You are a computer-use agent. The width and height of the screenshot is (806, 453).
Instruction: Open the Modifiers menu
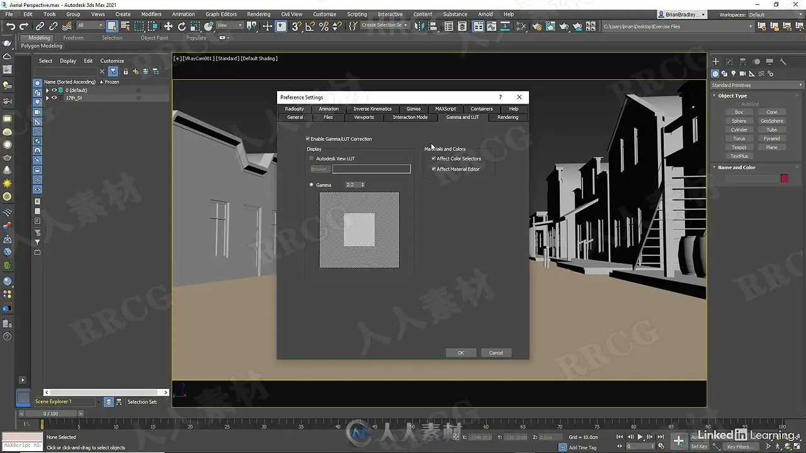(x=151, y=14)
